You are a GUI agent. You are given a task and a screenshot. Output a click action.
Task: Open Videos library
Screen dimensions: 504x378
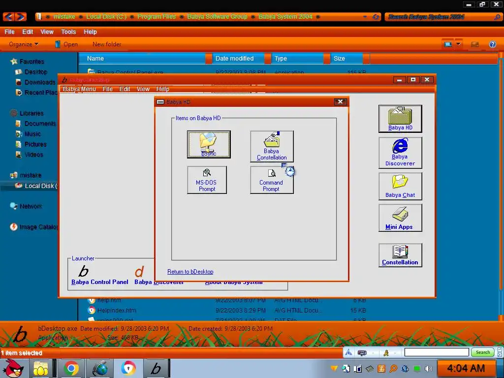(34, 155)
